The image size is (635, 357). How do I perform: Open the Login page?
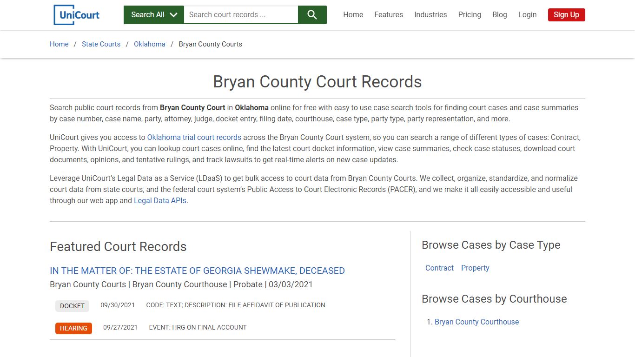[x=527, y=15]
